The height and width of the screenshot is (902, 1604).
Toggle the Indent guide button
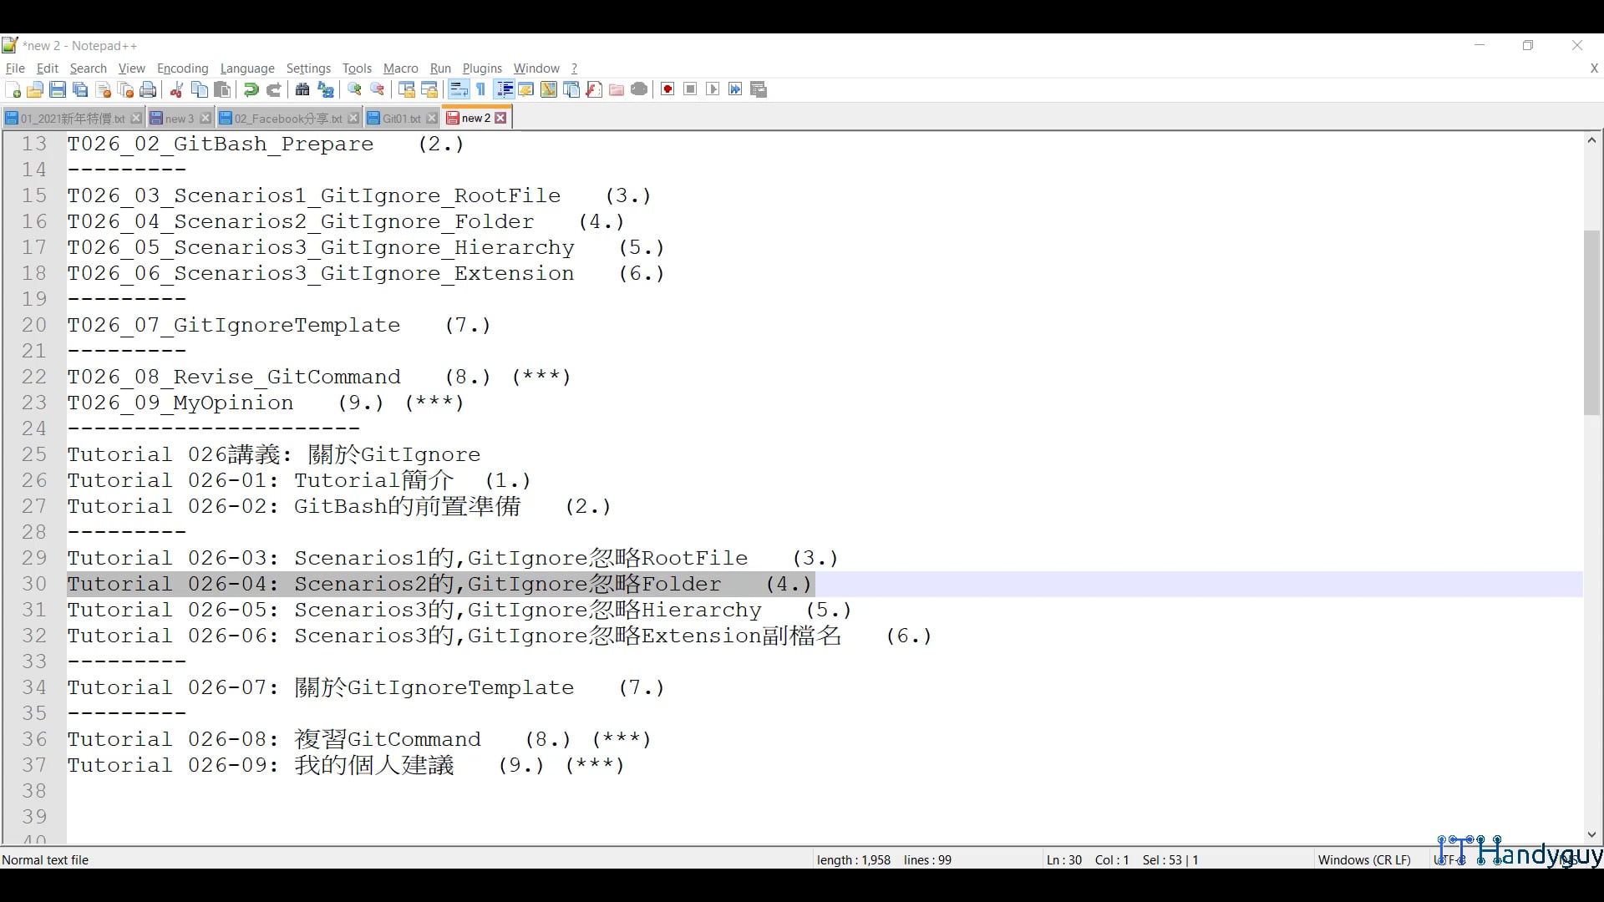(x=504, y=89)
